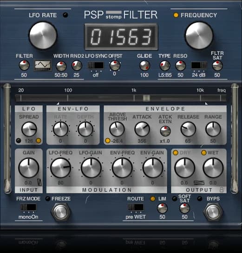The width and height of the screenshot is (242, 253).
Task: Flip the 24 dB slope switch
Action: (x=199, y=66)
